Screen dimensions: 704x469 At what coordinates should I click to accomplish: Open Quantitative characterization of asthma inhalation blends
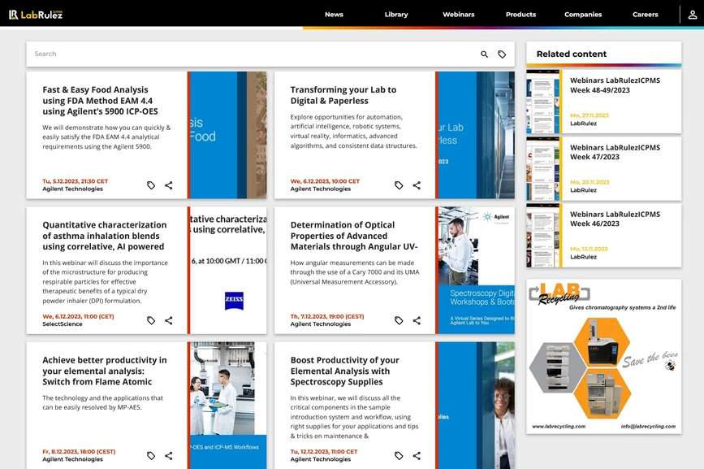tap(105, 236)
